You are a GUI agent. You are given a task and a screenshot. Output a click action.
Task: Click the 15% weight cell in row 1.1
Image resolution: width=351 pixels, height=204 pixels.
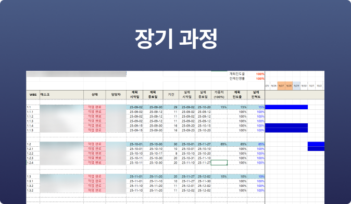pyautogui.click(x=219, y=107)
